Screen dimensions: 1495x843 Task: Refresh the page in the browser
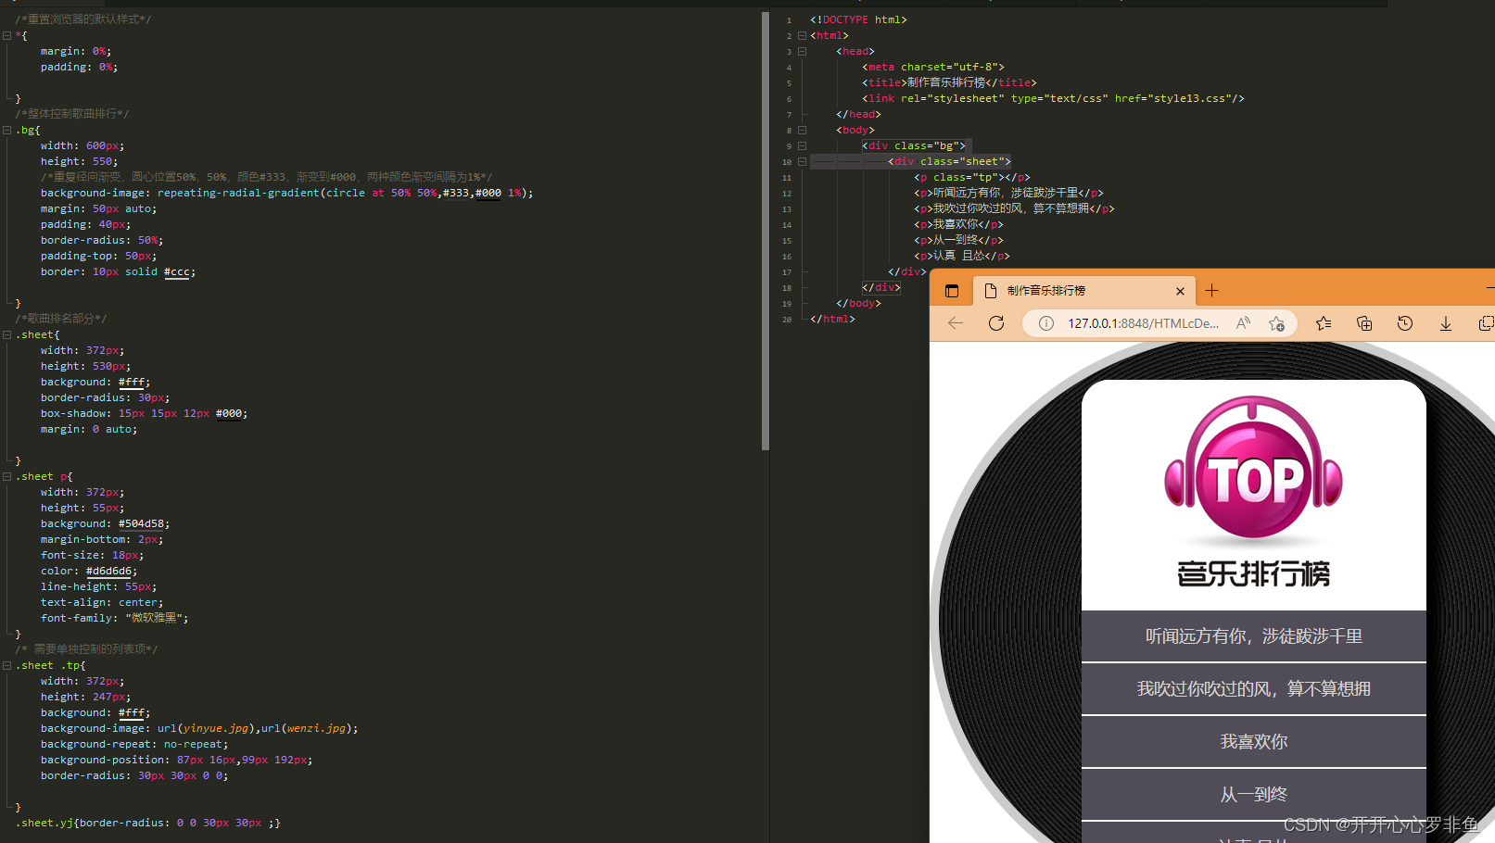996,323
